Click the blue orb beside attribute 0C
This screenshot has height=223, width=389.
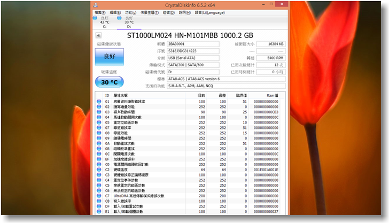(x=99, y=153)
